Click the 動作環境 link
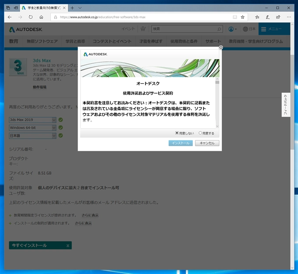This screenshot has height=274, width=298. pyautogui.click(x=39, y=87)
